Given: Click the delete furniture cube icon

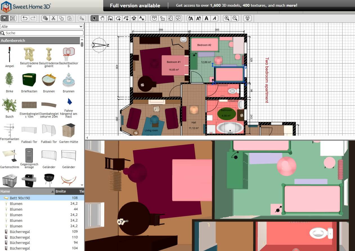Looking at the screenshot, I should pyautogui.click(x=45, y=18).
